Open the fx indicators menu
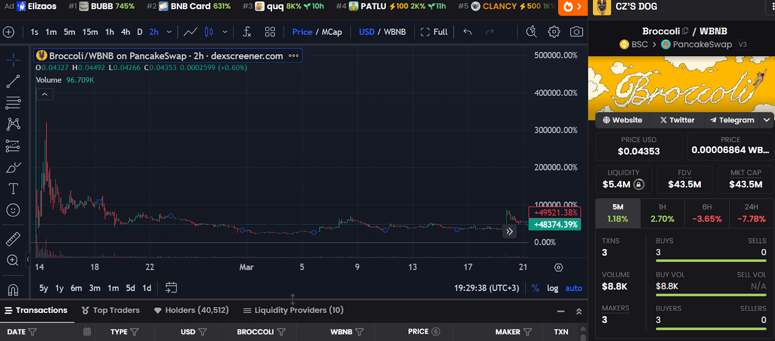The width and height of the screenshot is (775, 341). (x=247, y=32)
